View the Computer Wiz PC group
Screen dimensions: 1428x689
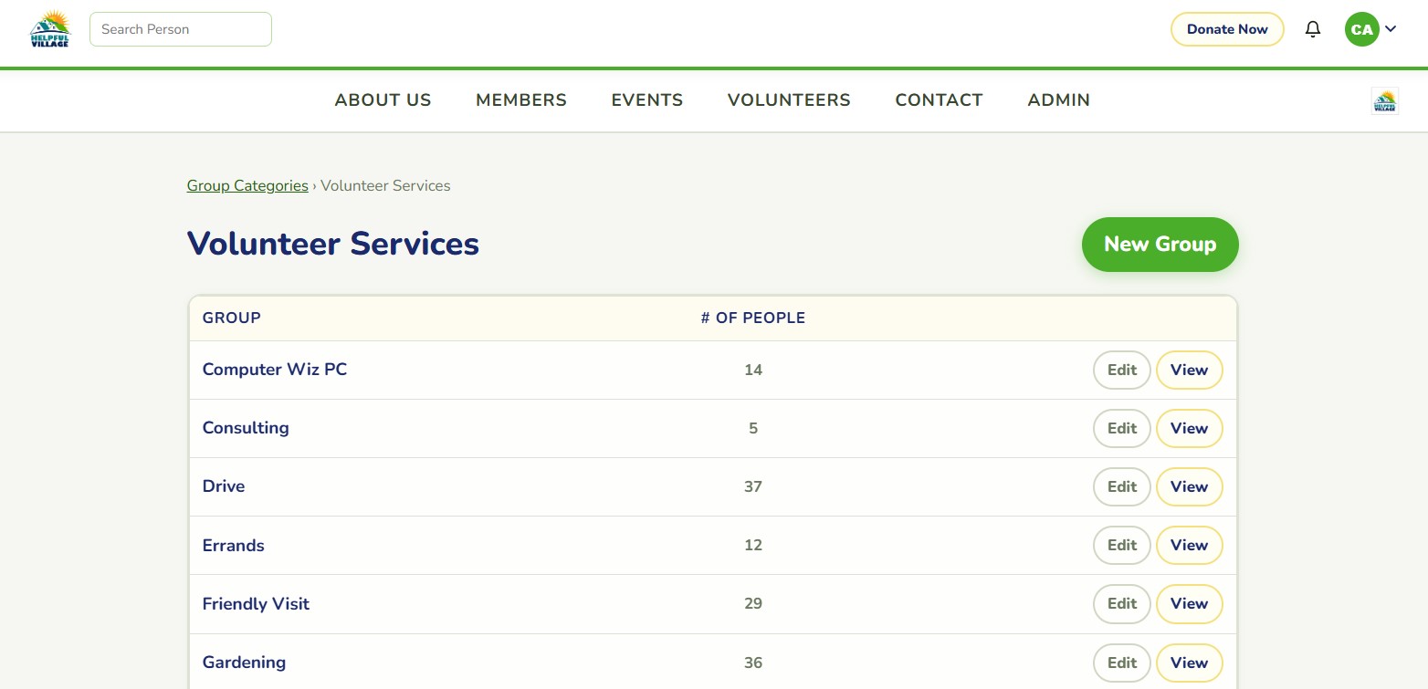[x=1189, y=371]
